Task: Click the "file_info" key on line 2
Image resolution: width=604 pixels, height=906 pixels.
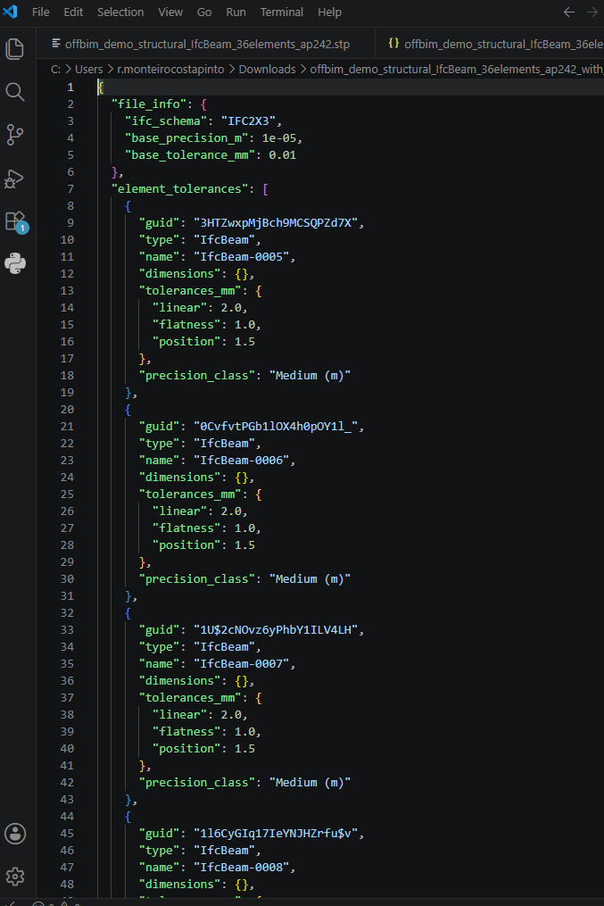Action: 149,104
